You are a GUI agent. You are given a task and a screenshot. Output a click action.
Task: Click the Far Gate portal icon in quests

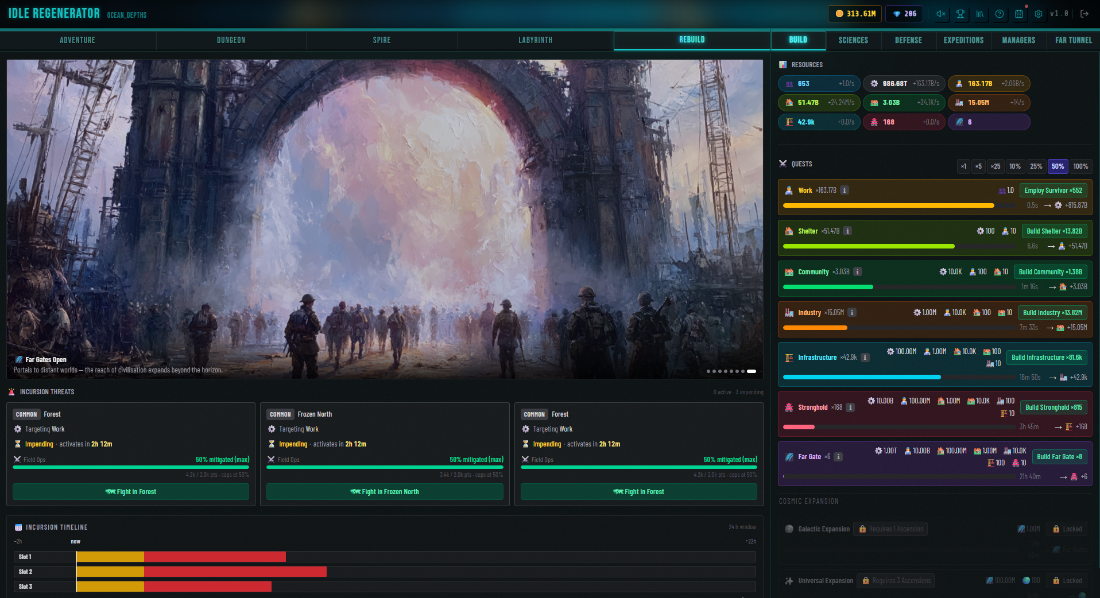(x=789, y=457)
